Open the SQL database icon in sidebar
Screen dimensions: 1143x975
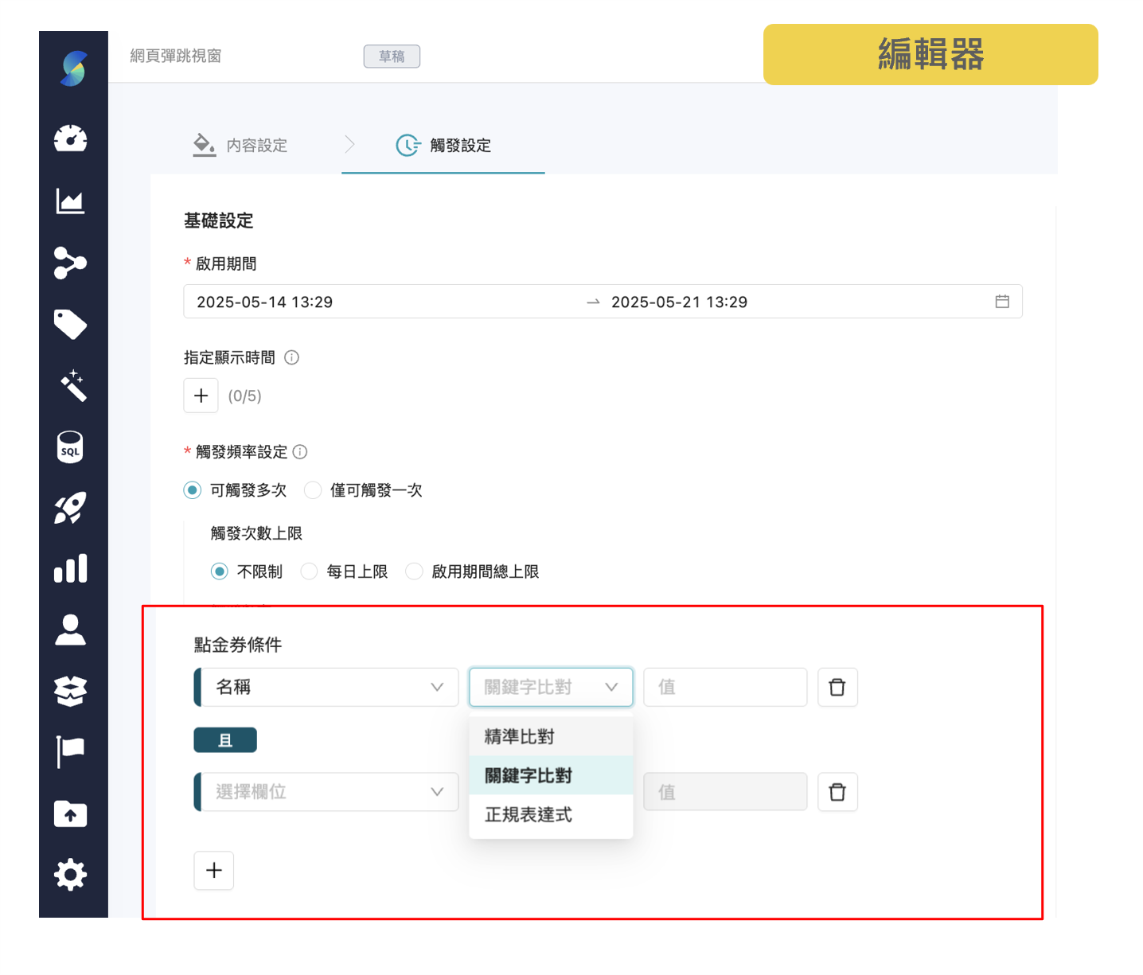pyautogui.click(x=69, y=447)
